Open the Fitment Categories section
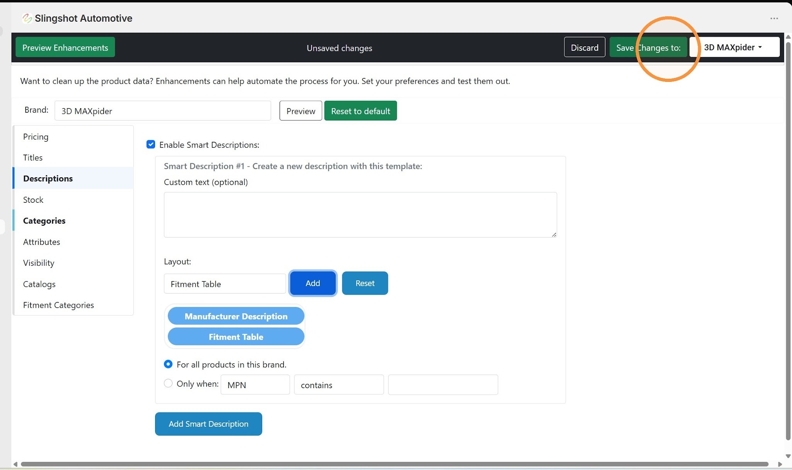Image resolution: width=792 pixels, height=470 pixels. [73, 305]
